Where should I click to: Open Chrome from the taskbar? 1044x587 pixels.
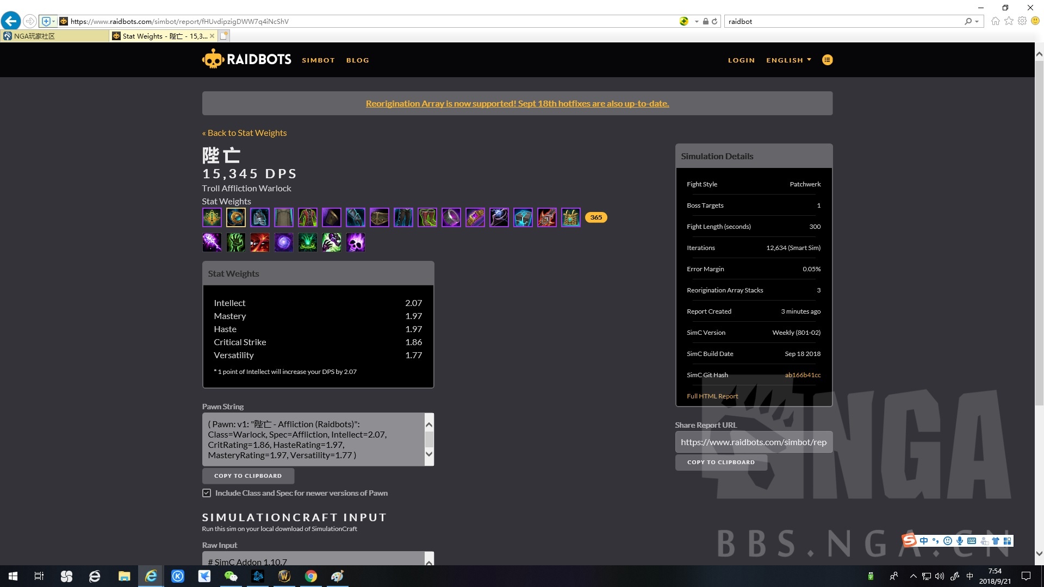click(x=310, y=576)
